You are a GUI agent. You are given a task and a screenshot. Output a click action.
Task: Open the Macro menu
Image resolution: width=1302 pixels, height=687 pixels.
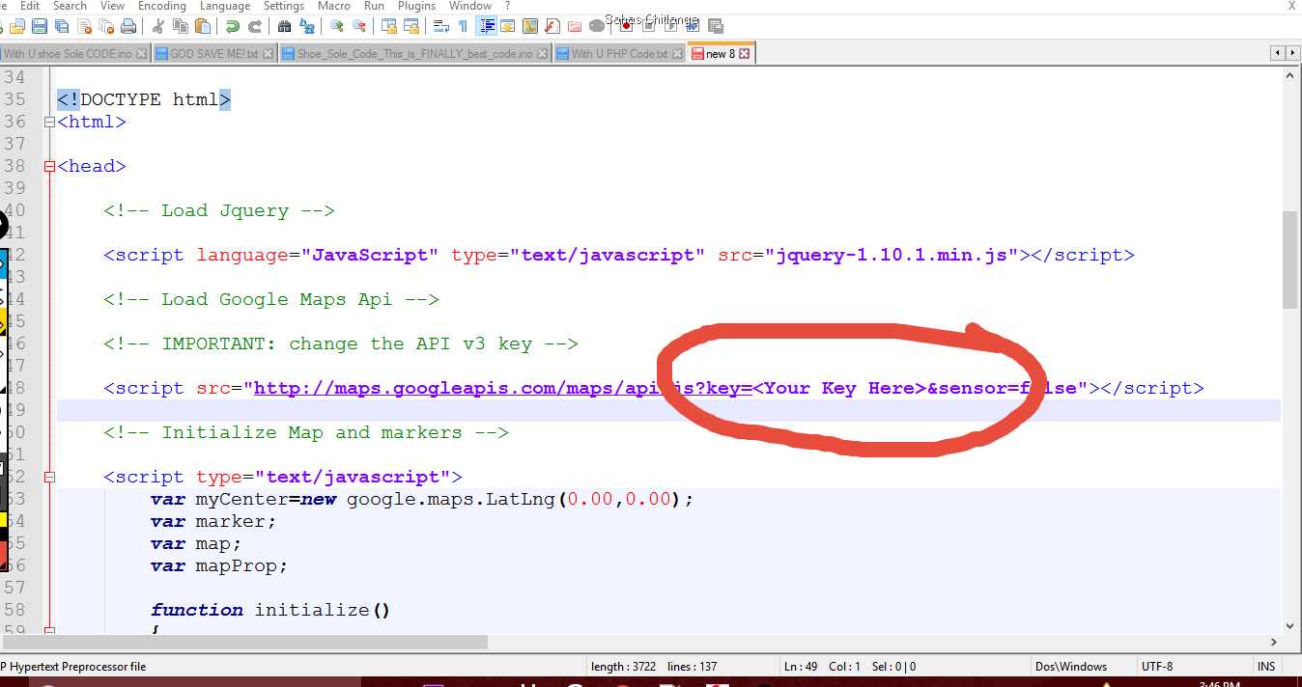(x=334, y=6)
